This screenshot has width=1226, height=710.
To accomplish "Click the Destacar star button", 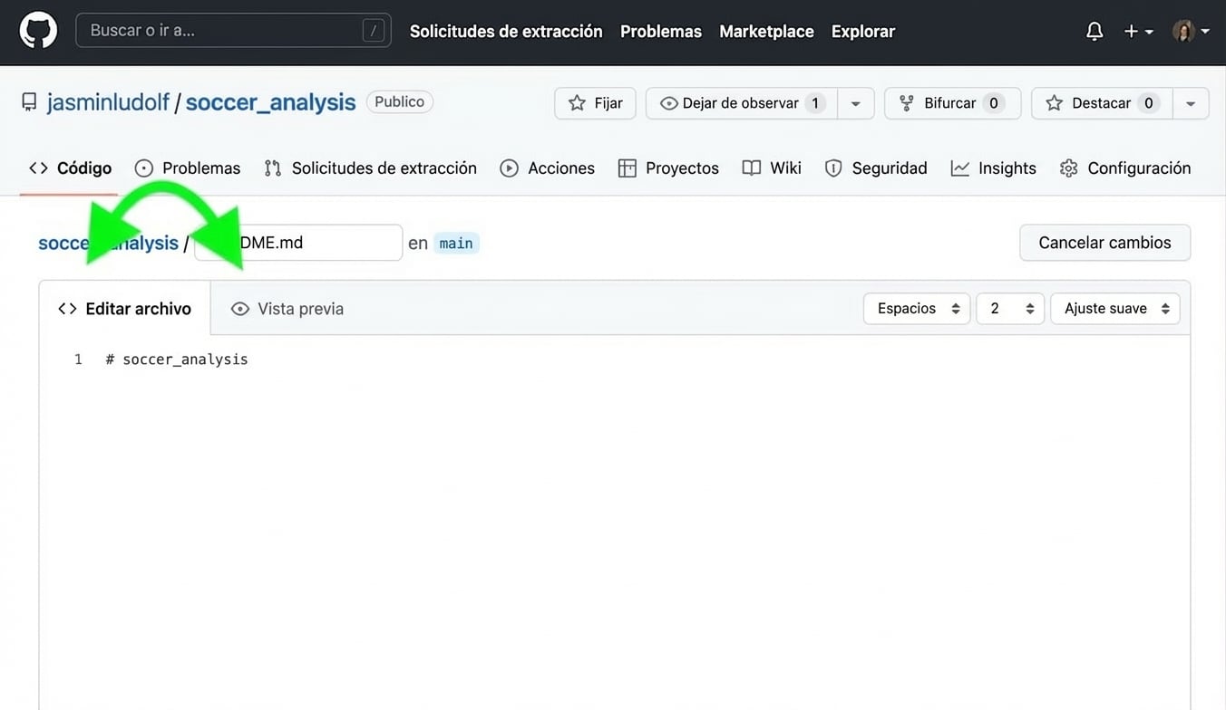I will point(1102,103).
